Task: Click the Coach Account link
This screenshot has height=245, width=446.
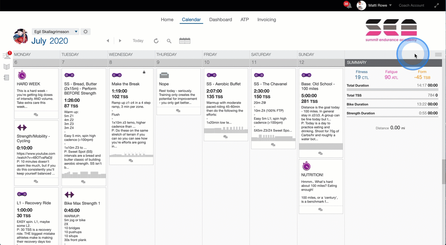Action: 411,5
